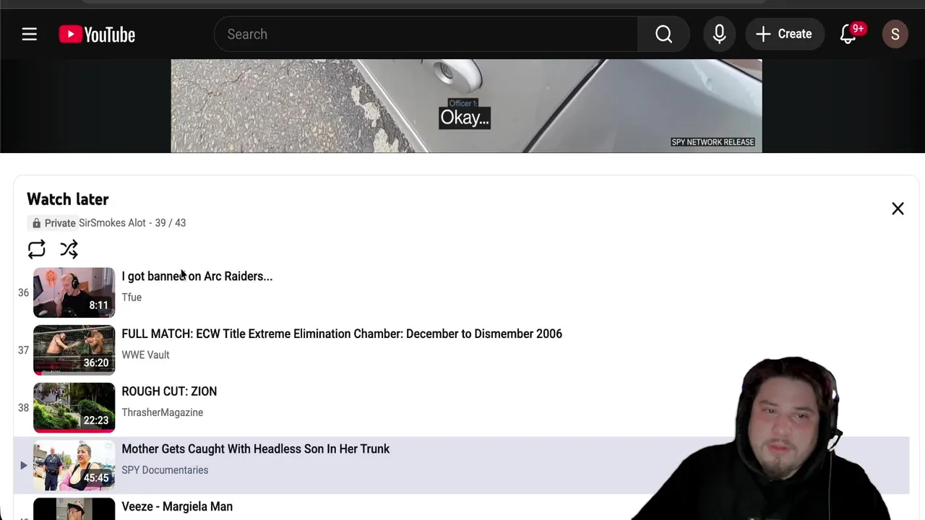Image resolution: width=925 pixels, height=520 pixels.
Task: Focus the Search input field
Action: coord(426,34)
